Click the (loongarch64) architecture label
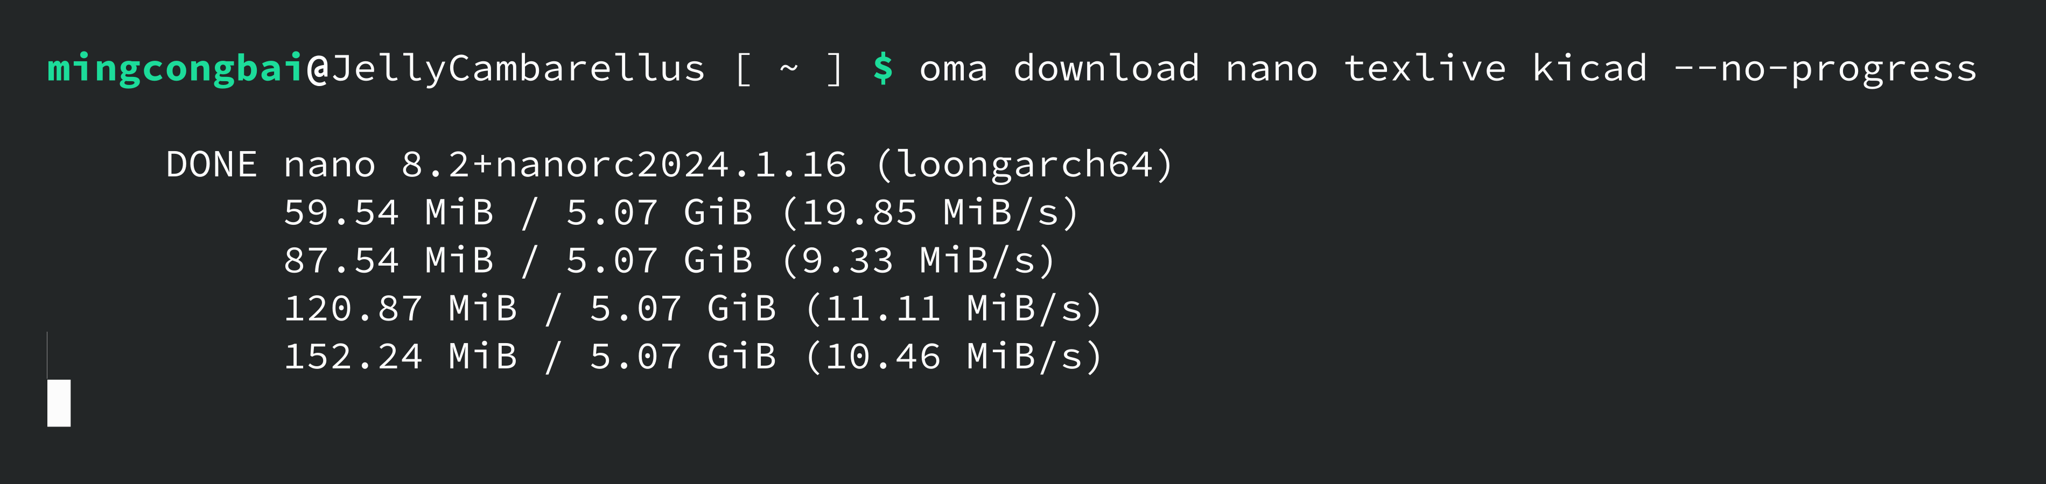The image size is (2046, 484). coord(1024,165)
